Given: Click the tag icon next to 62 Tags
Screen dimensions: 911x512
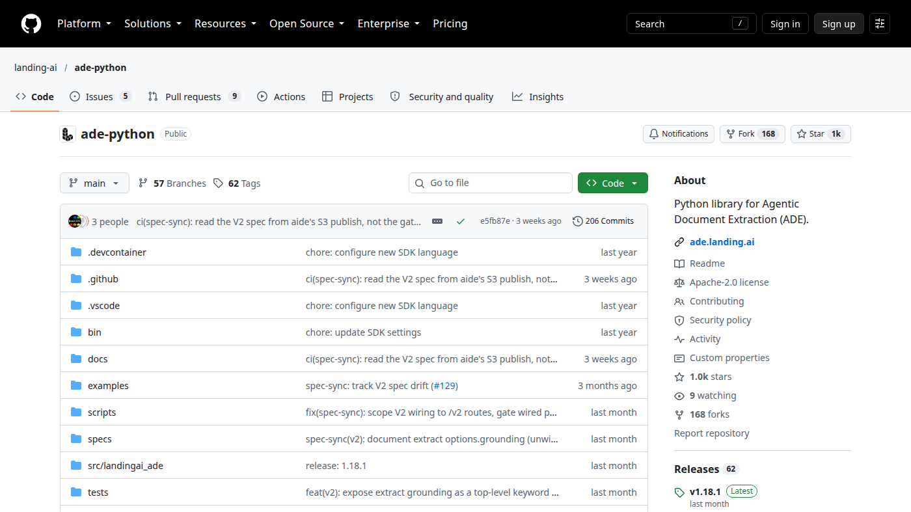Looking at the screenshot, I should tap(219, 183).
